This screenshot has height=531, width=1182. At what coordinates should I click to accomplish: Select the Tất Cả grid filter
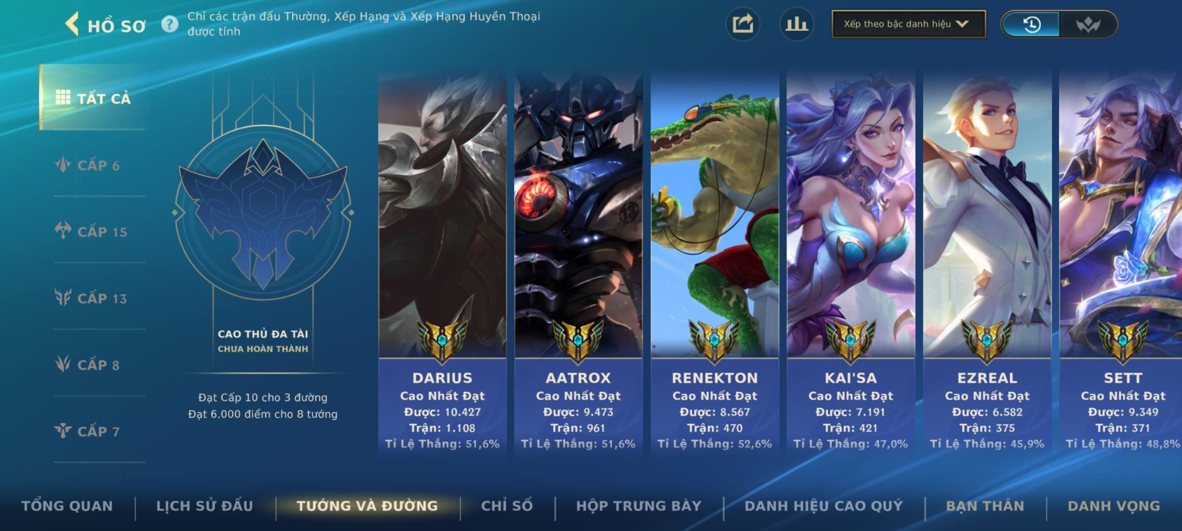coord(93,97)
